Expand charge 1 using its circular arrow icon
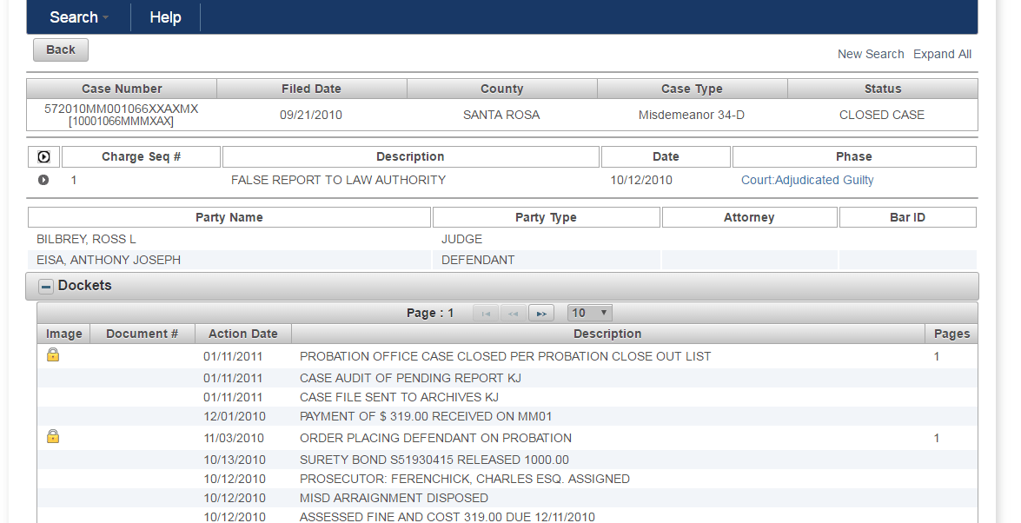Image resolution: width=1021 pixels, height=523 pixels. pyautogui.click(x=43, y=180)
